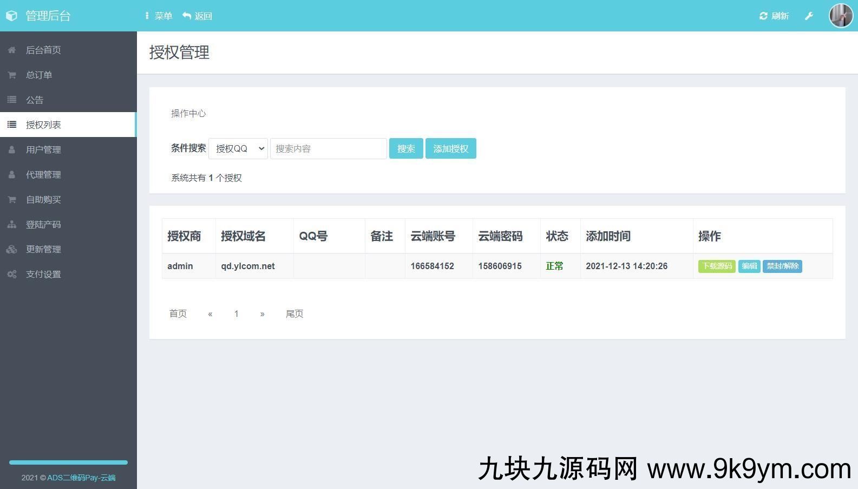The height and width of the screenshot is (489, 858).
Task: Click 下载源码 for the admin row
Action: click(716, 266)
